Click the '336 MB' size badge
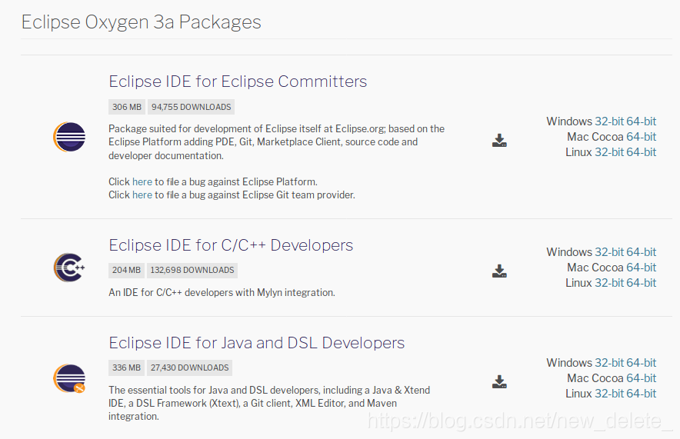 point(126,367)
